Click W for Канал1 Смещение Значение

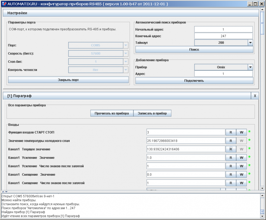[241, 175]
